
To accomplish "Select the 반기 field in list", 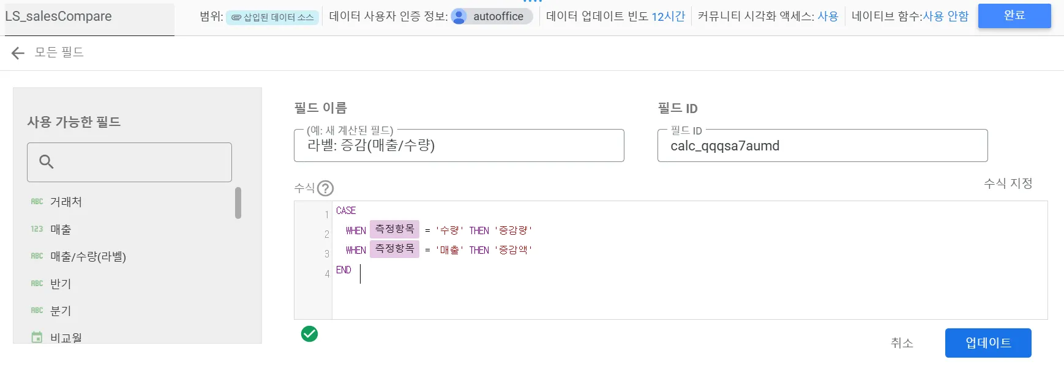I will [x=61, y=284].
